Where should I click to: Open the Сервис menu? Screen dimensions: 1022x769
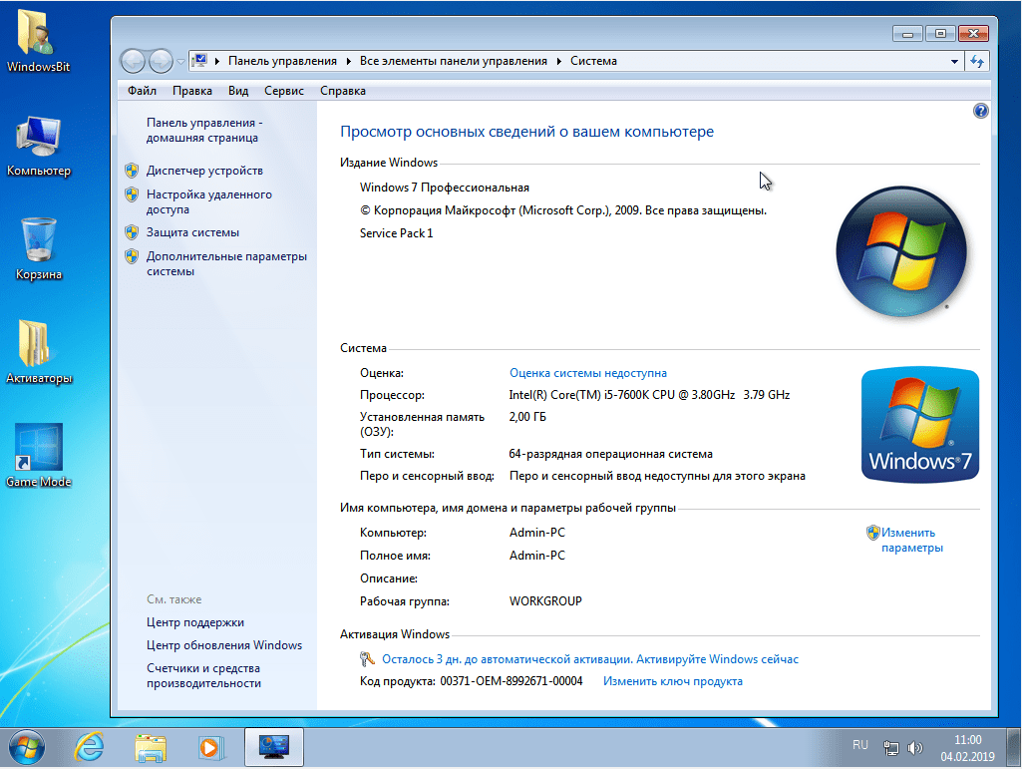click(x=284, y=90)
